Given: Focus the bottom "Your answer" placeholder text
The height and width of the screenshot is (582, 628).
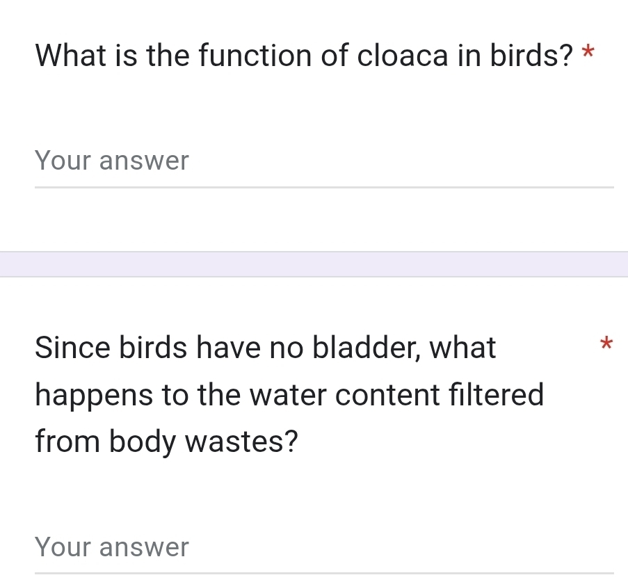Looking at the screenshot, I should click(111, 547).
